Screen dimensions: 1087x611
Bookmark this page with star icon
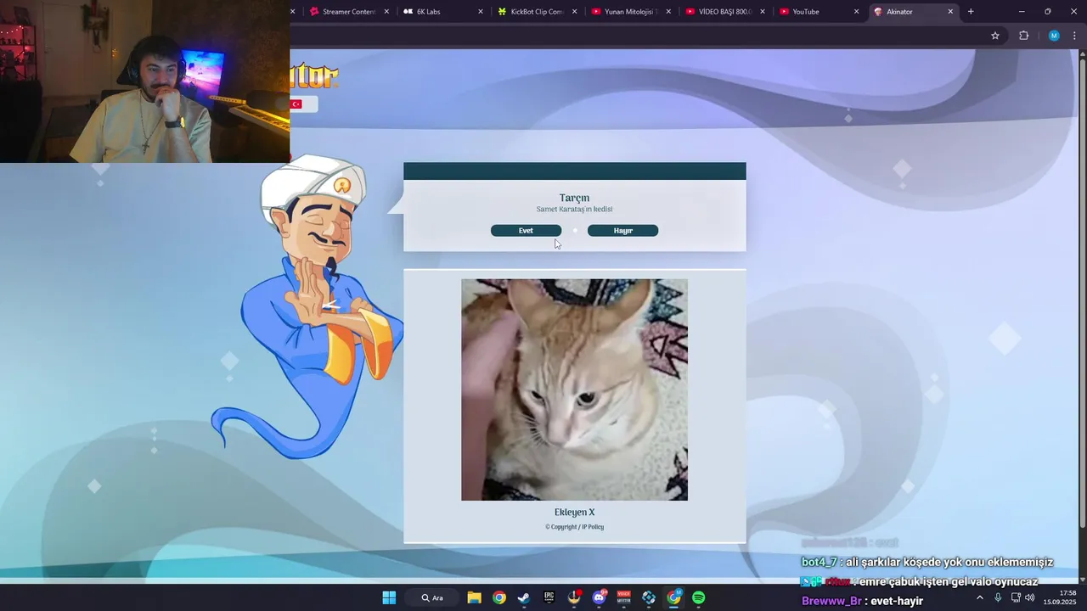[995, 36]
